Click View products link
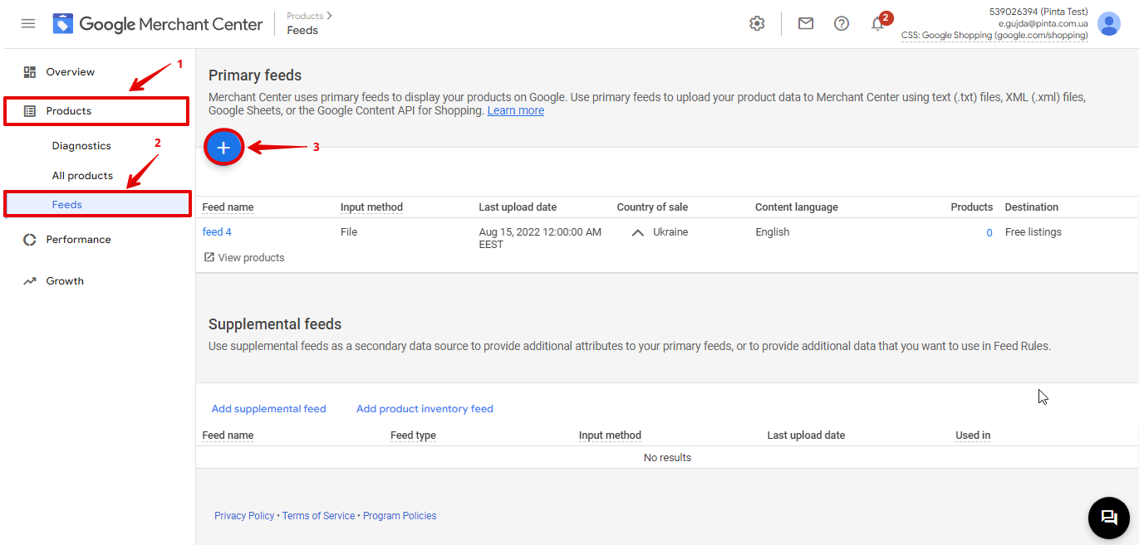Image resolution: width=1139 pixels, height=545 pixels. (251, 258)
